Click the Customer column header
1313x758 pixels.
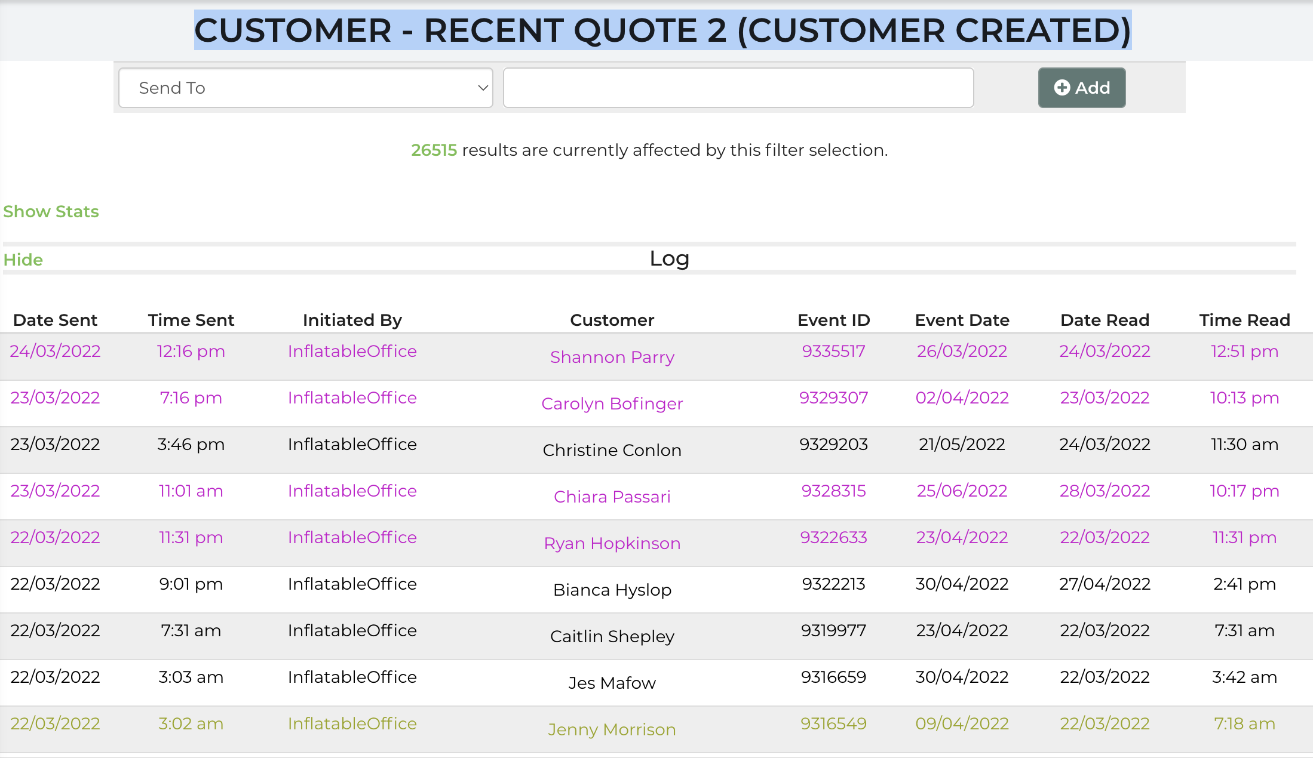pos(612,320)
